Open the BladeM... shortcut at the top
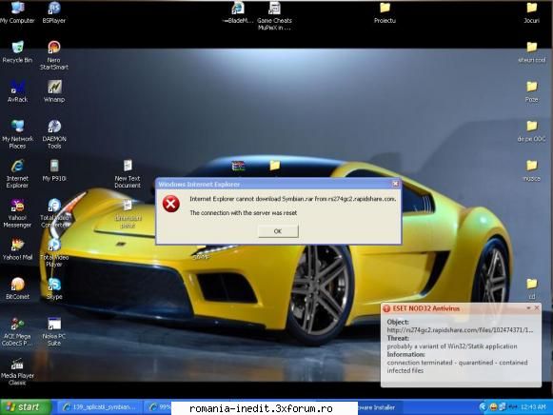The image size is (553, 415). click(238, 12)
